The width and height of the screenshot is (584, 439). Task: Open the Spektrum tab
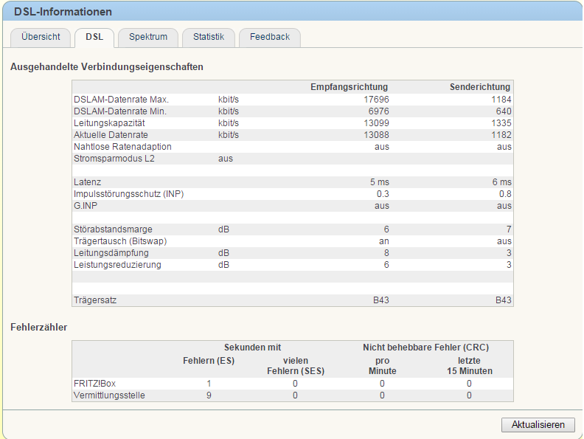tap(148, 38)
